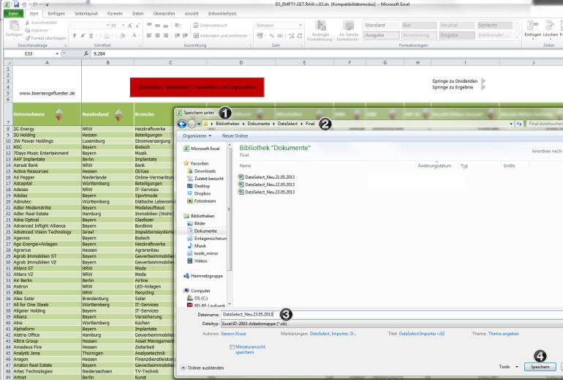Toggle underline formatting in Schriftart group
Image resolution: width=563 pixels, height=380 pixels.
click(91, 36)
